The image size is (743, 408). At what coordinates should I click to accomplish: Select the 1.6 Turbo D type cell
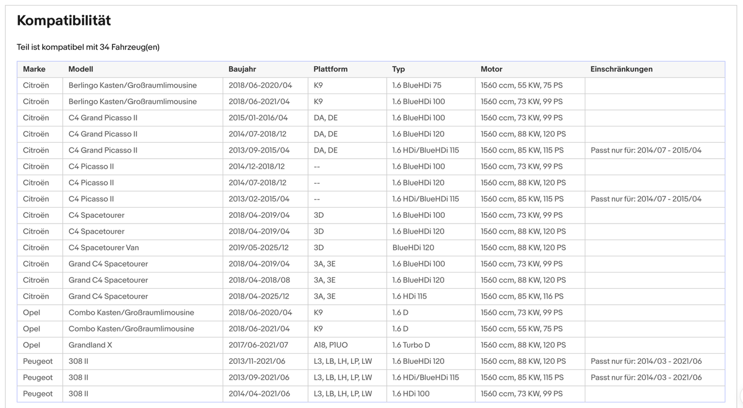[x=431, y=345]
